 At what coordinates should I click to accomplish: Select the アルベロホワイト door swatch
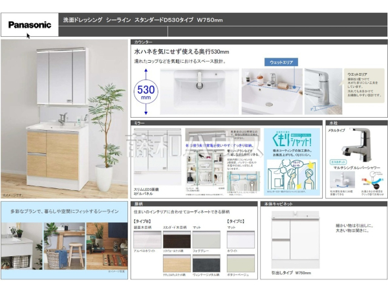[147, 239]
